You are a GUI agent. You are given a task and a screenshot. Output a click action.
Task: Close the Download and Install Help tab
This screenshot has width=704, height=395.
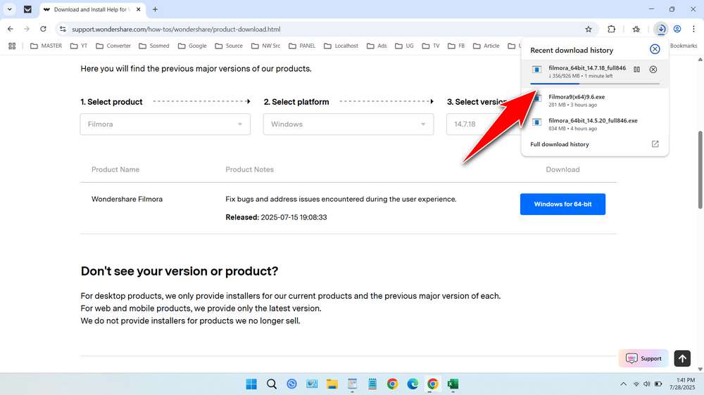(x=138, y=9)
